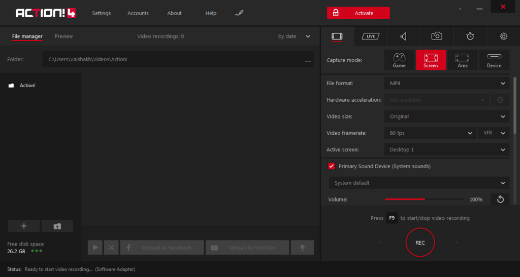The width and height of the screenshot is (520, 277).
Task: Click the drawing pen icon in top bar
Action: click(239, 13)
